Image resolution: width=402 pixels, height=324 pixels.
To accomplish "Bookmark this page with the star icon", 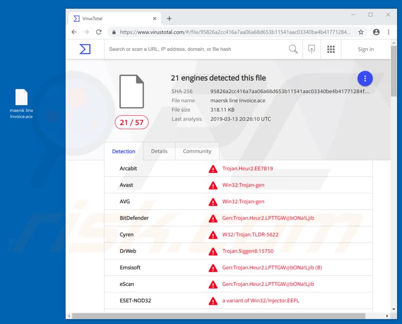I will (x=361, y=32).
